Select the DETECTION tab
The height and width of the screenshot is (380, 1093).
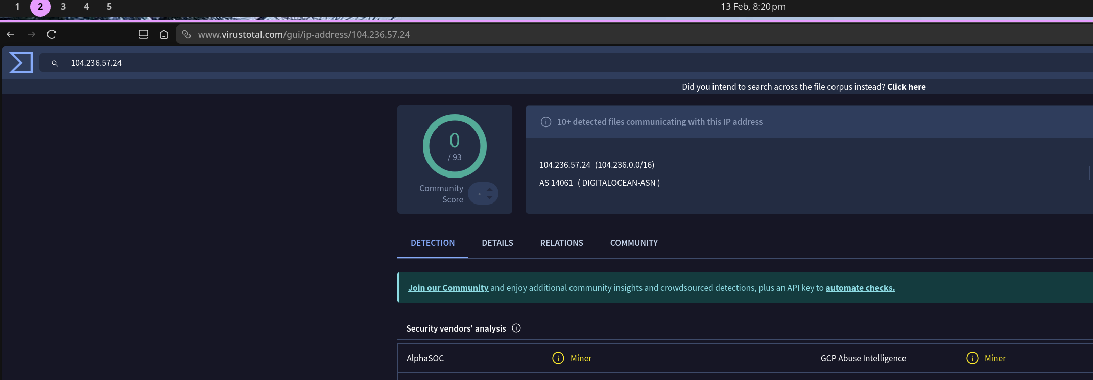coord(433,243)
